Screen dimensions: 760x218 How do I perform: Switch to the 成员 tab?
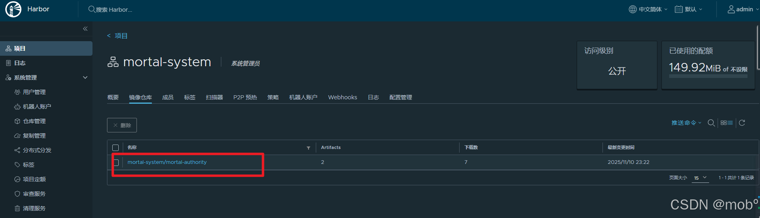click(168, 97)
